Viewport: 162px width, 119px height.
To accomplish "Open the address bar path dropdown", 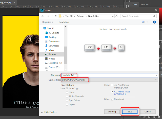I will coord(113,16).
